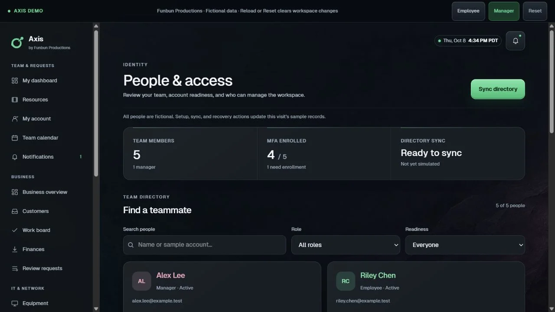Click the Equipment monitor icon
Viewport: 555px width, 312px height.
(x=15, y=303)
